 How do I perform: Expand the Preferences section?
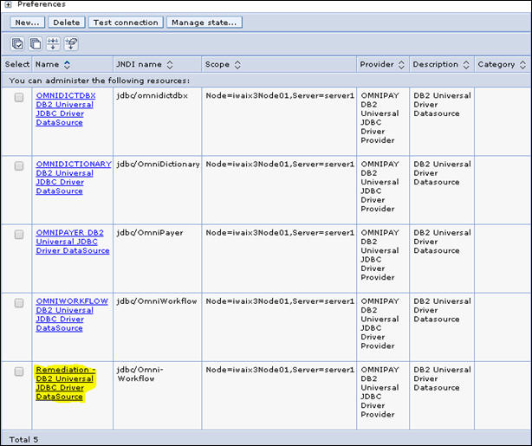pyautogui.click(x=9, y=4)
